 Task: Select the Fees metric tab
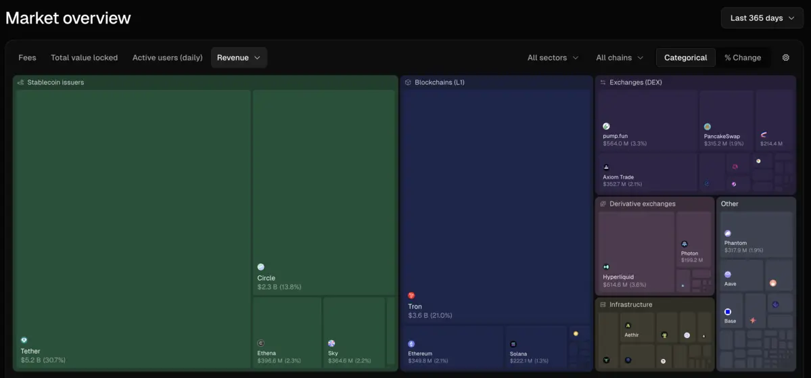click(28, 58)
